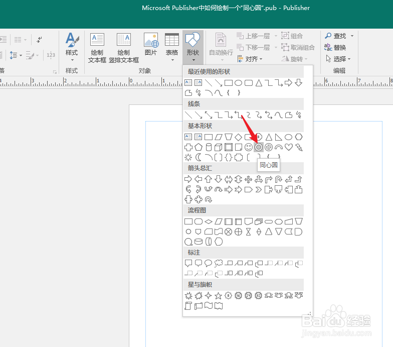The image size is (393, 347).
Task: Click the 替换 replace button
Action: (x=335, y=47)
